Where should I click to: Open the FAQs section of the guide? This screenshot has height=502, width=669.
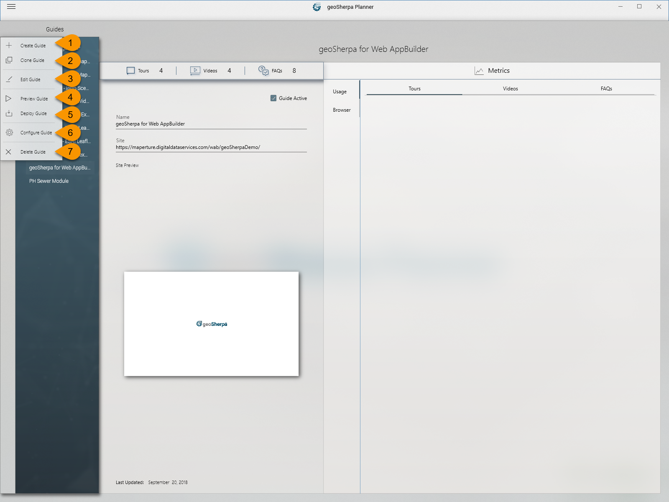[x=277, y=71]
